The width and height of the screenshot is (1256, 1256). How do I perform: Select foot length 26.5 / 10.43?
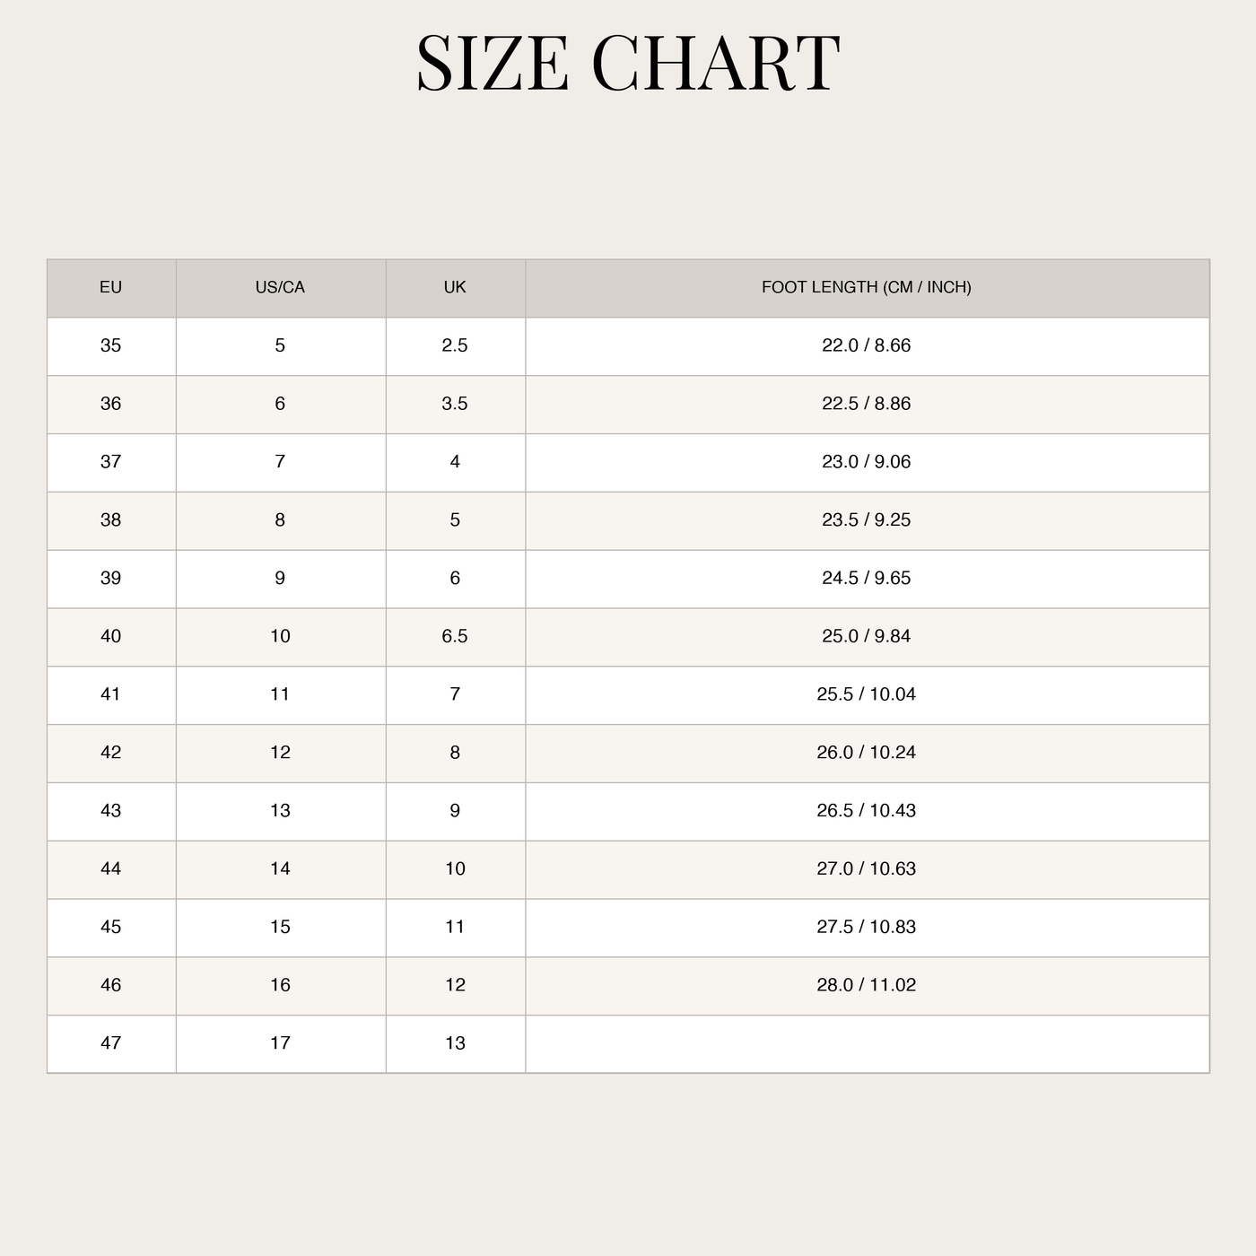pos(867,812)
